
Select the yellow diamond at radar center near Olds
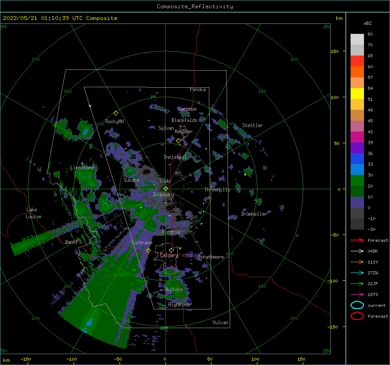(x=166, y=189)
